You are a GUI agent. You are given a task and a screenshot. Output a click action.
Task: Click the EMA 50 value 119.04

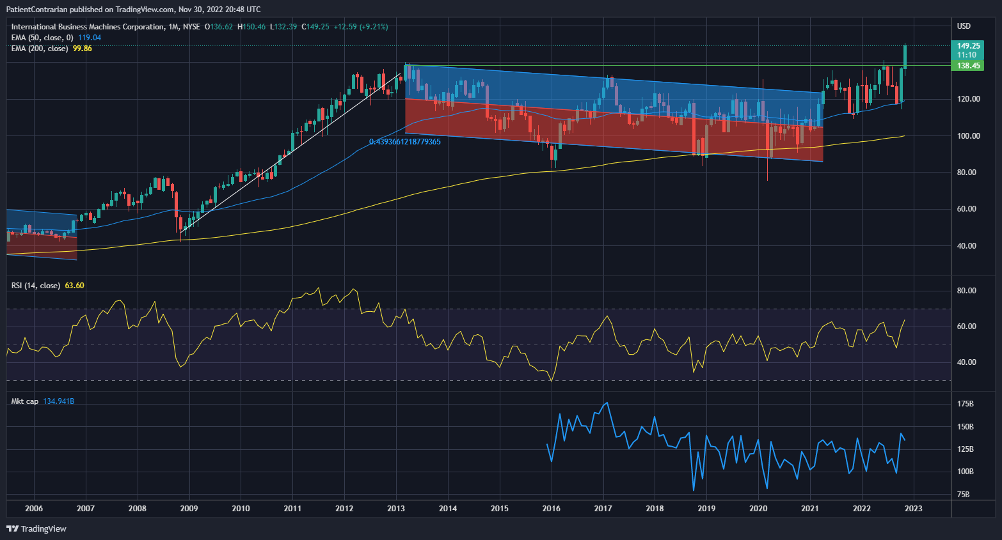(x=90, y=38)
